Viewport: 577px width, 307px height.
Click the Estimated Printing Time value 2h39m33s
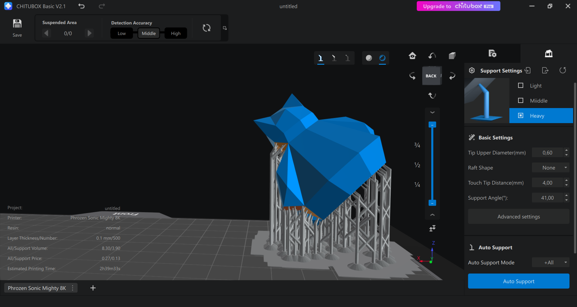(110, 268)
